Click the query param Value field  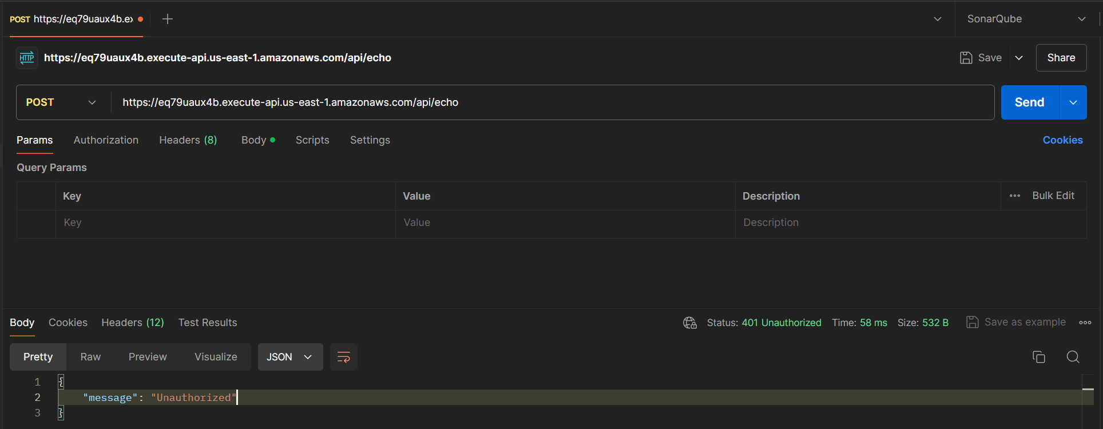click(x=565, y=223)
